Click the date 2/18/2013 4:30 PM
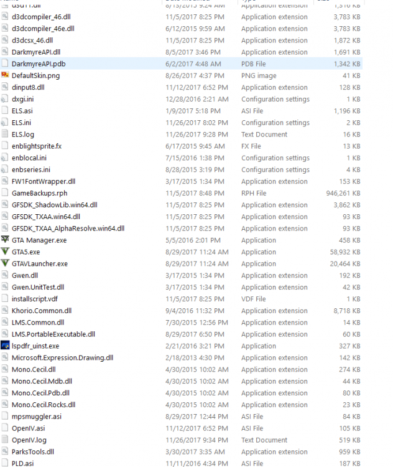393x467 pixels. pos(195,357)
